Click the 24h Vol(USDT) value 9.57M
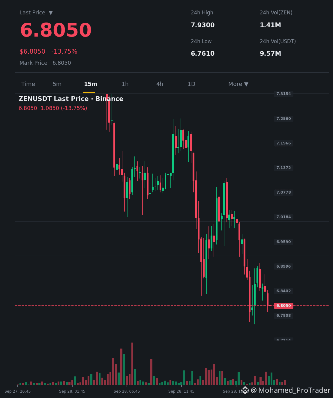Screen dimensions: 333x398 (270, 54)
